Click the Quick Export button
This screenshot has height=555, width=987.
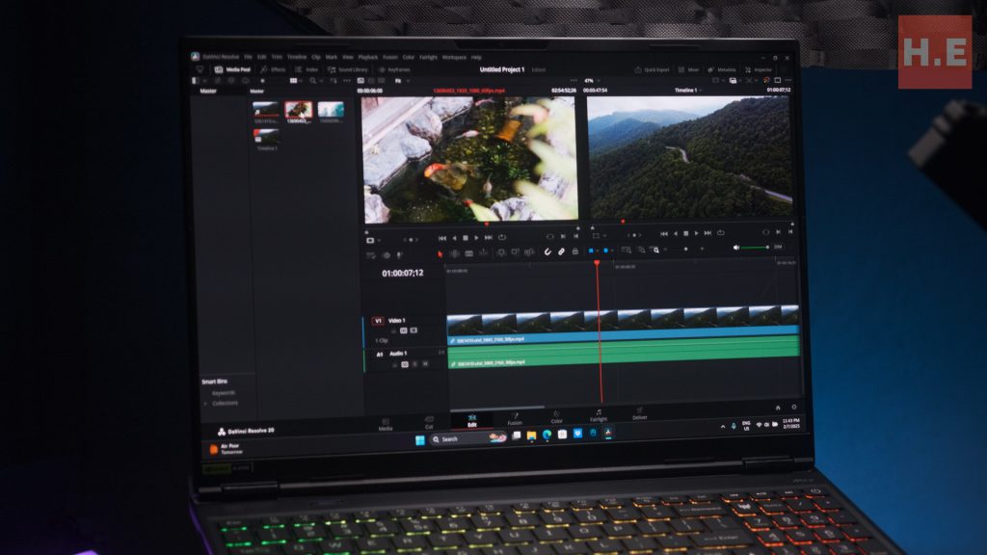tap(653, 69)
